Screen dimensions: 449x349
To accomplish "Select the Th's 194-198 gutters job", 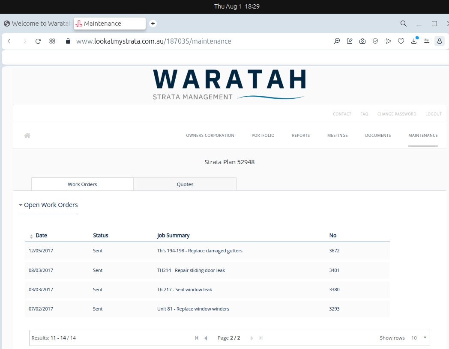I will coord(200,251).
